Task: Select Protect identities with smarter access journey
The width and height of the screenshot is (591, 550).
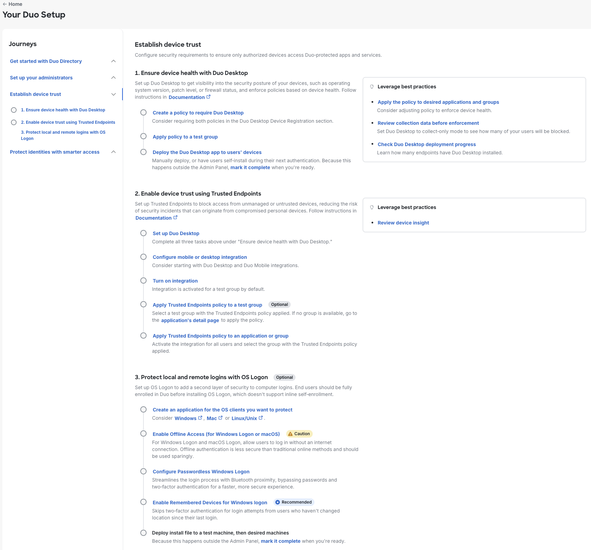Action: coord(55,152)
